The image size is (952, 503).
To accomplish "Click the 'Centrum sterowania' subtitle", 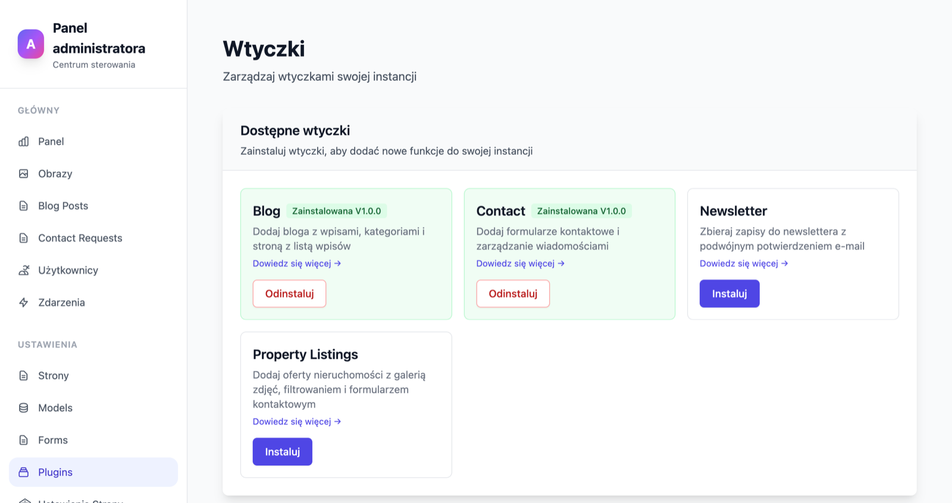I will click(94, 65).
